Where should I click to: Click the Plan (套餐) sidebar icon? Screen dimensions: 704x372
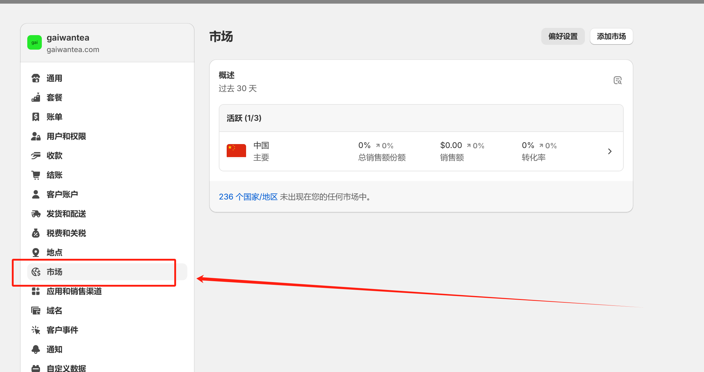[36, 97]
